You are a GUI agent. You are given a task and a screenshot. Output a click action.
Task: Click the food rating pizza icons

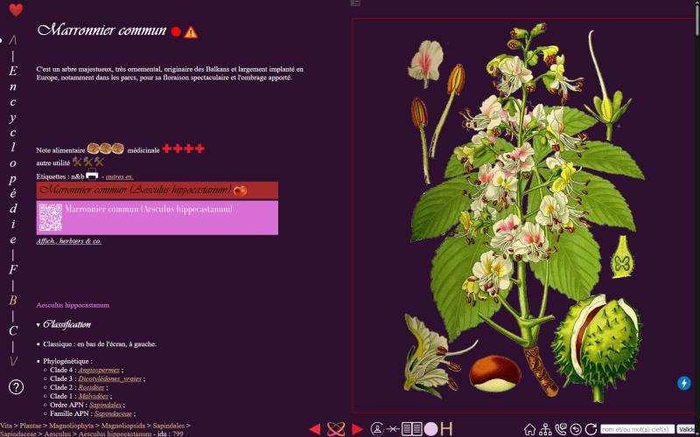click(105, 149)
